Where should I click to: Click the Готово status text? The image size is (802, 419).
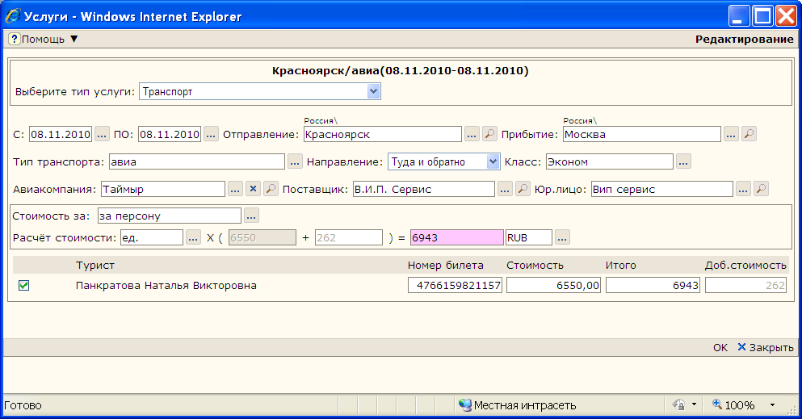pyautogui.click(x=23, y=405)
